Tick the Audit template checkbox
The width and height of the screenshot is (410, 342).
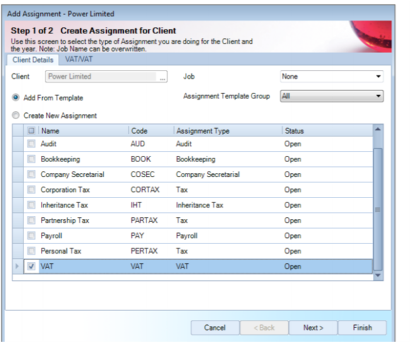pos(32,144)
